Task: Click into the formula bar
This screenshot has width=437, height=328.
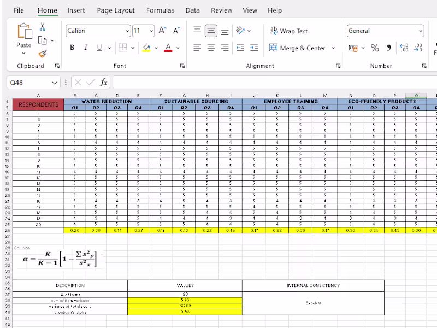Action: coord(275,83)
